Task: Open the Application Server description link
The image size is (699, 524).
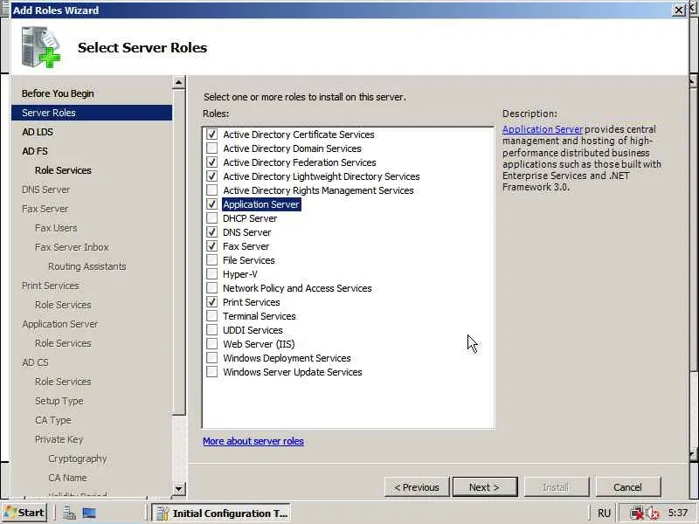Action: point(542,129)
